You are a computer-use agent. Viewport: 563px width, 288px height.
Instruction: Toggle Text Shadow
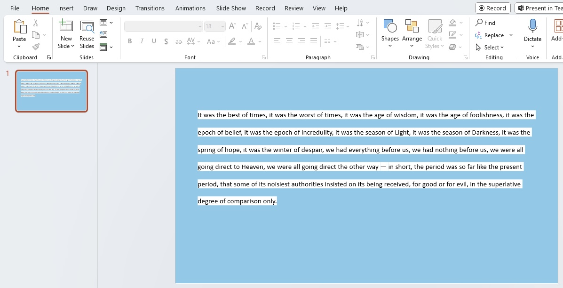[166, 41]
